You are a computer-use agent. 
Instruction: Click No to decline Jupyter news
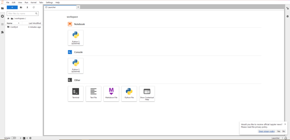pos(284,131)
